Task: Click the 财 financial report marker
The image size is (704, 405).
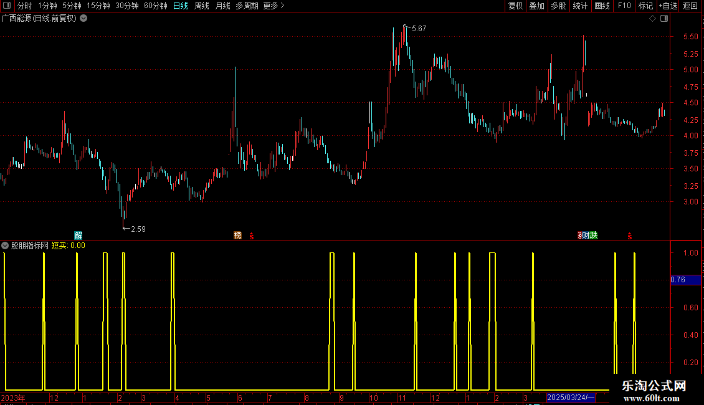Action: pyautogui.click(x=585, y=236)
